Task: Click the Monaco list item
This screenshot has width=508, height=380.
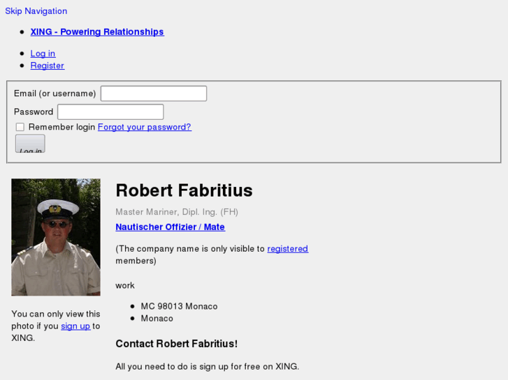Action: [x=157, y=319]
